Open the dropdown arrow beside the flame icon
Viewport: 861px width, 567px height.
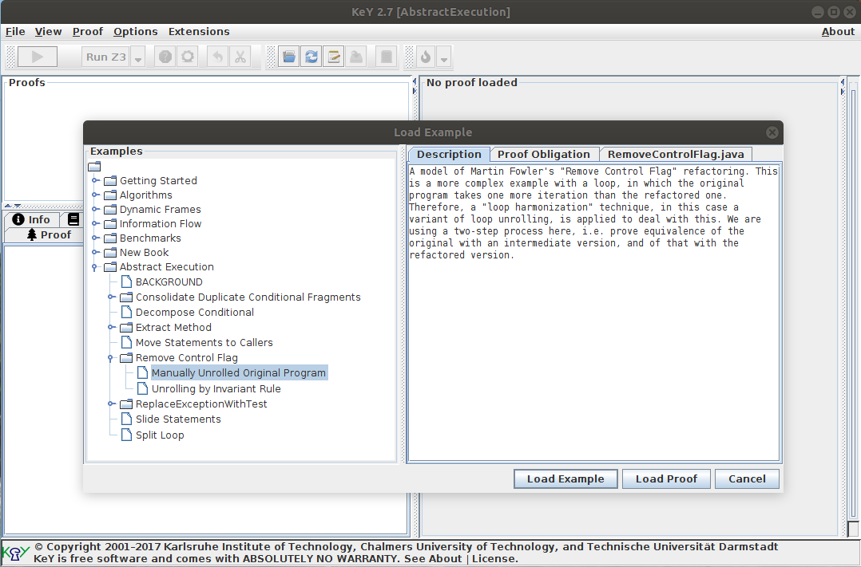tap(444, 57)
